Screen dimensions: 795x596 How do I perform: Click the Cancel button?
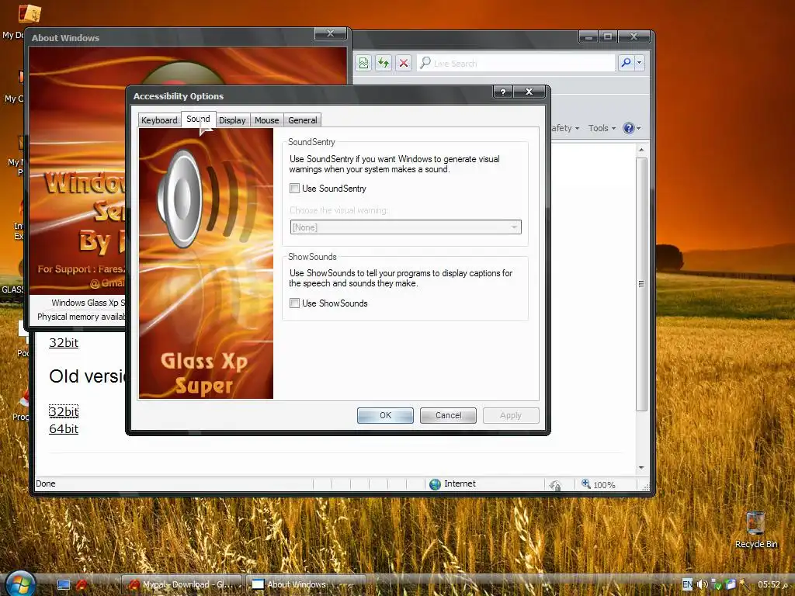pos(448,416)
